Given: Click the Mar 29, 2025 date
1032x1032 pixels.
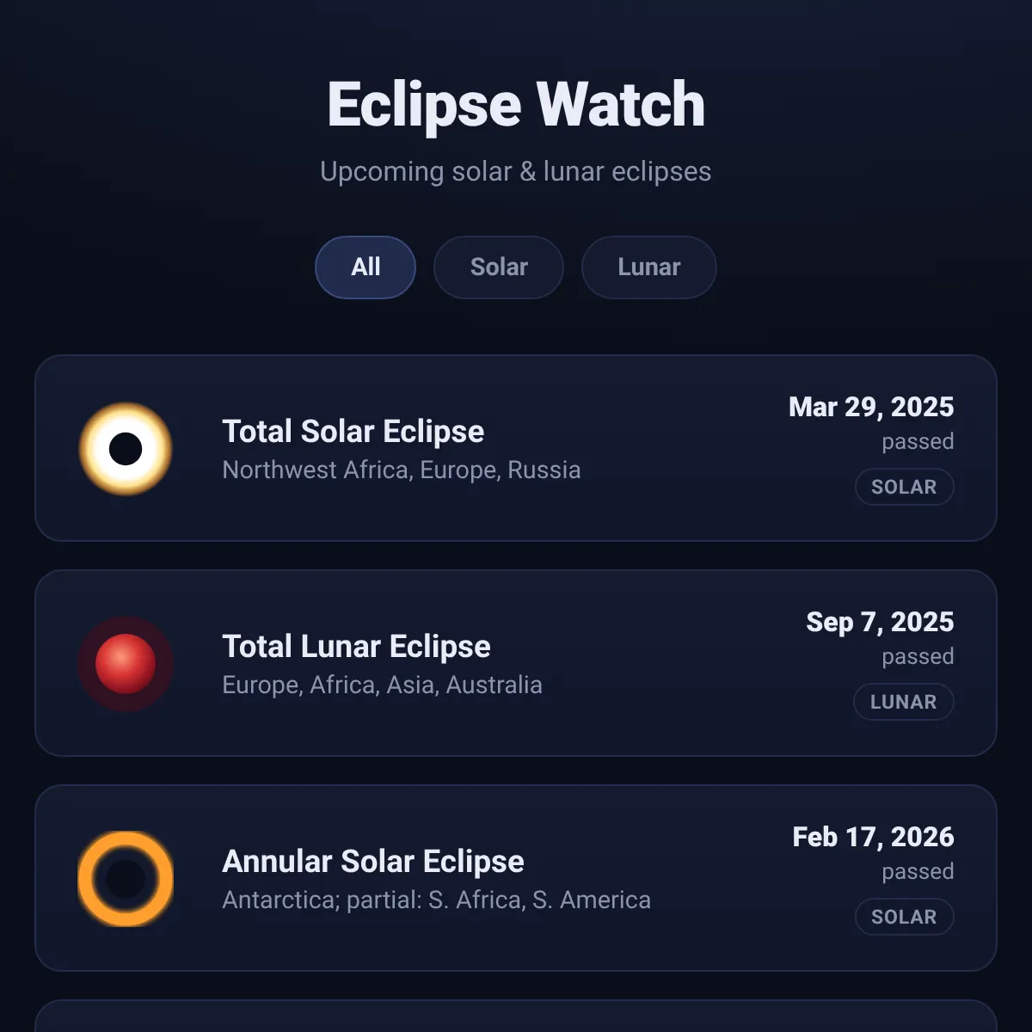Looking at the screenshot, I should (x=871, y=407).
